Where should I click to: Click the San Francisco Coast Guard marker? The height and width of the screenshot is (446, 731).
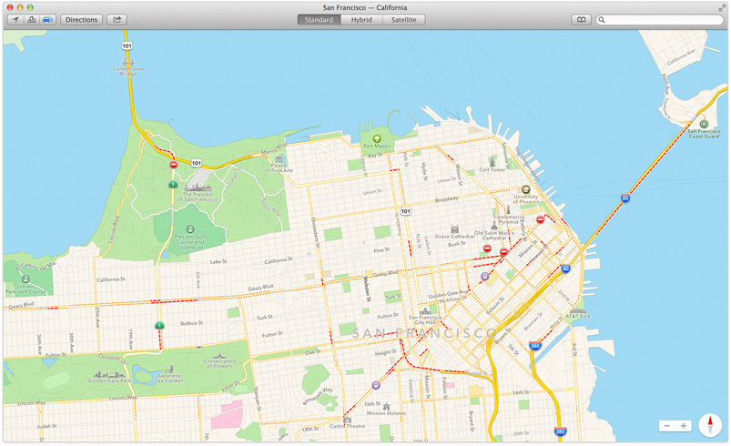[x=703, y=124]
